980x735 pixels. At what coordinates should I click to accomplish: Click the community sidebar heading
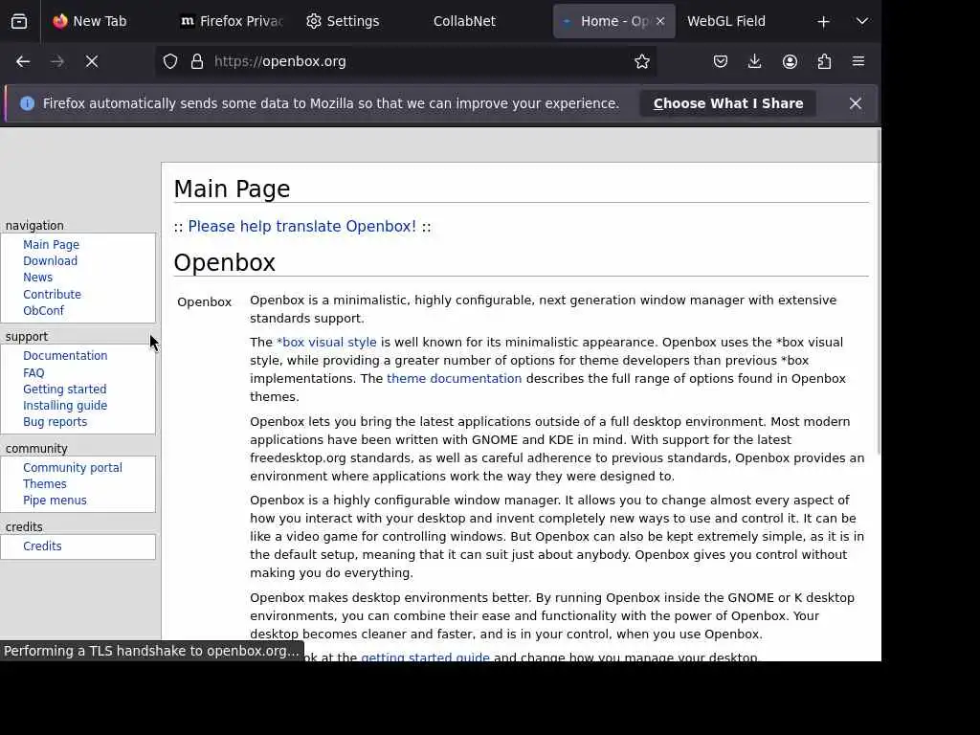coord(36,448)
